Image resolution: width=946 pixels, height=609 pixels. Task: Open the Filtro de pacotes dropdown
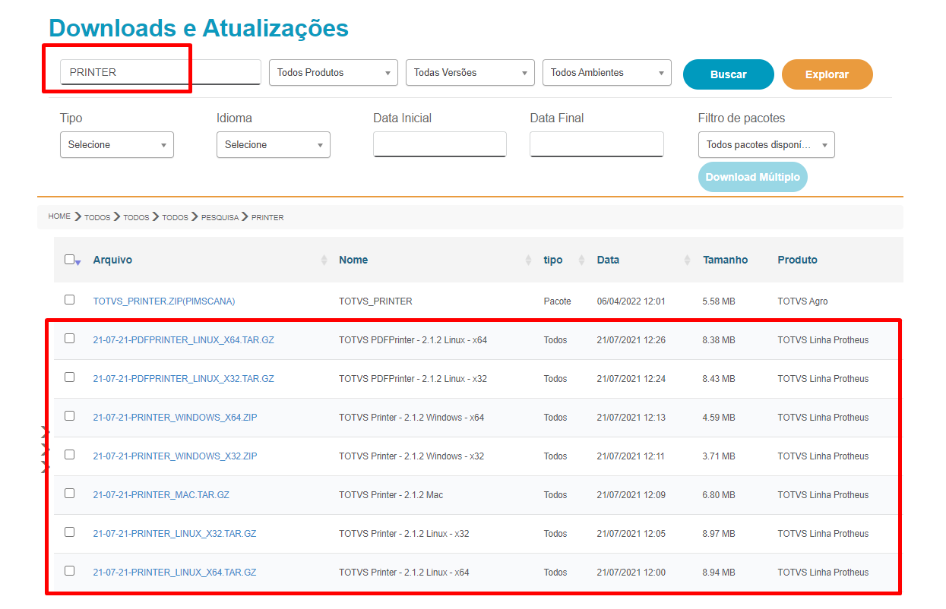(x=766, y=144)
